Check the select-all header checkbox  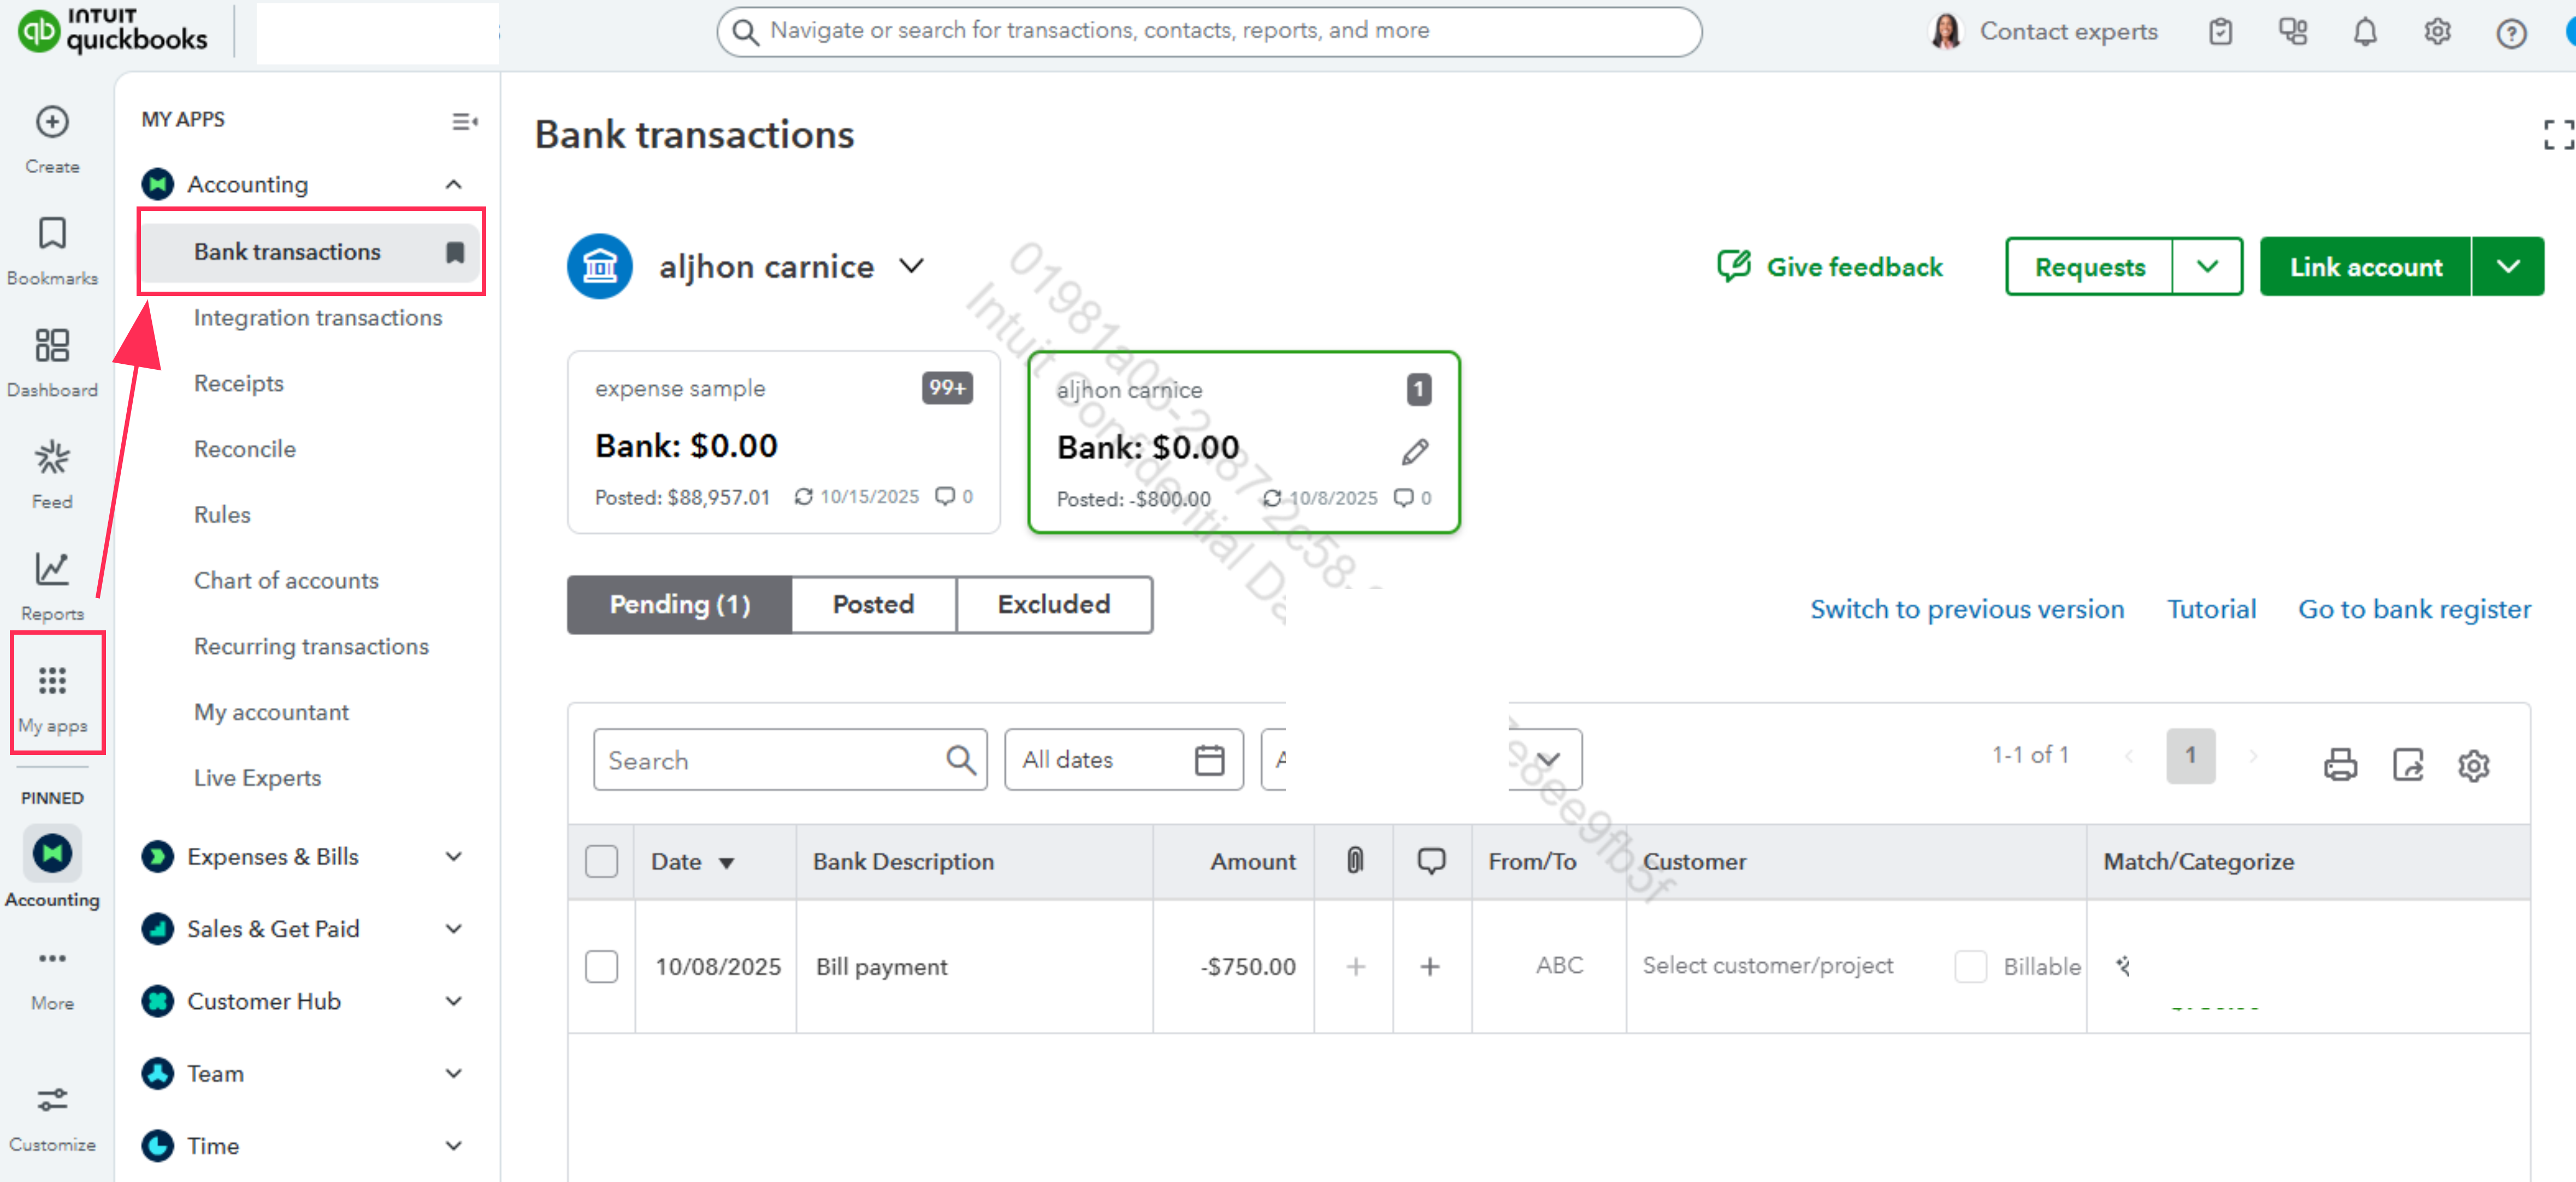[x=601, y=861]
